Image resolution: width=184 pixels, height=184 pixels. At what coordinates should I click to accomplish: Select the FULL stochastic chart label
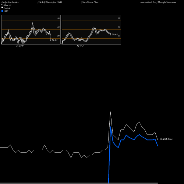coord(80,46)
